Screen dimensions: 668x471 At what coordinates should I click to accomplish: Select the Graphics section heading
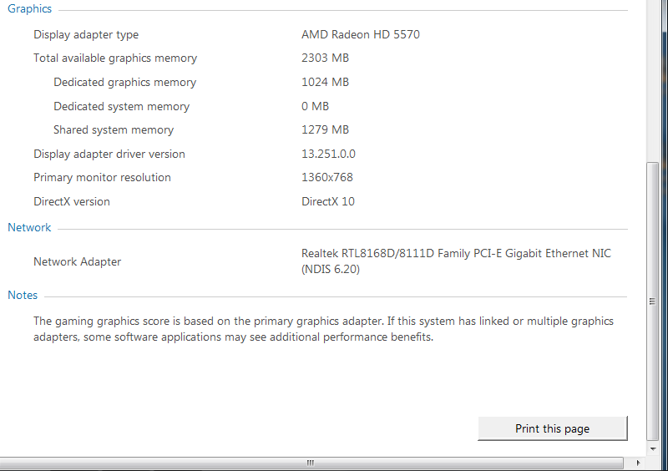[x=30, y=9]
